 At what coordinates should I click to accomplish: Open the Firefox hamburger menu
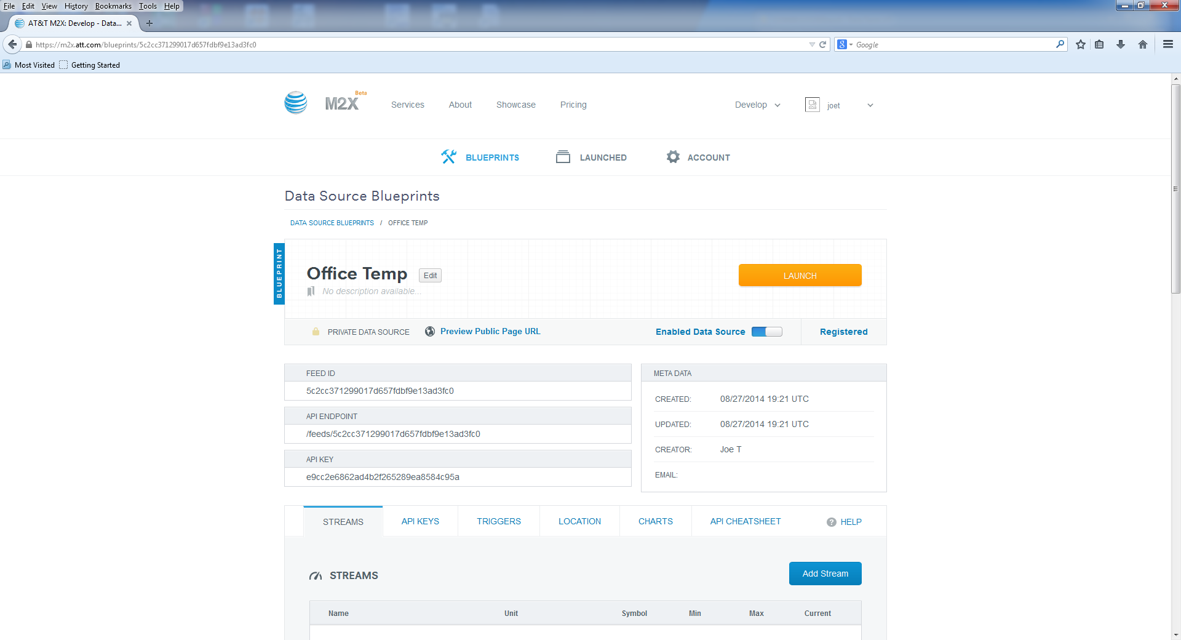pyautogui.click(x=1168, y=44)
